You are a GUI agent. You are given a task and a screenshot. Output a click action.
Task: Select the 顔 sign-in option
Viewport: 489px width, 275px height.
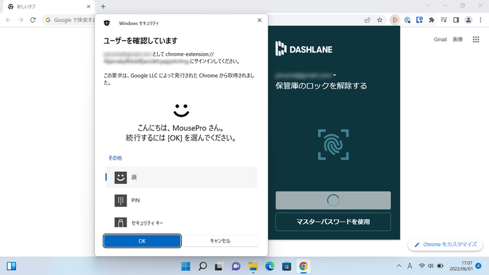pyautogui.click(x=181, y=177)
